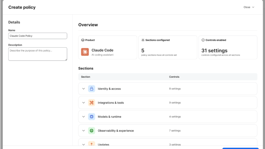The image size is (265, 149).
Task: Click the '8 settings' count
Action: pos(175,88)
